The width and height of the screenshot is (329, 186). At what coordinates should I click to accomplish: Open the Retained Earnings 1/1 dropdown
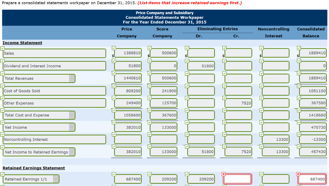point(56,179)
